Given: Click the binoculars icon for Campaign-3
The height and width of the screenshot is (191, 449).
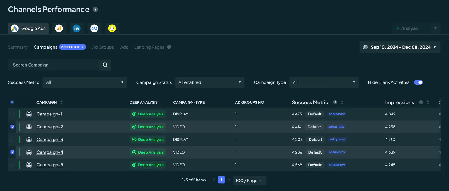Looking at the screenshot, I should pyautogui.click(x=29, y=140).
